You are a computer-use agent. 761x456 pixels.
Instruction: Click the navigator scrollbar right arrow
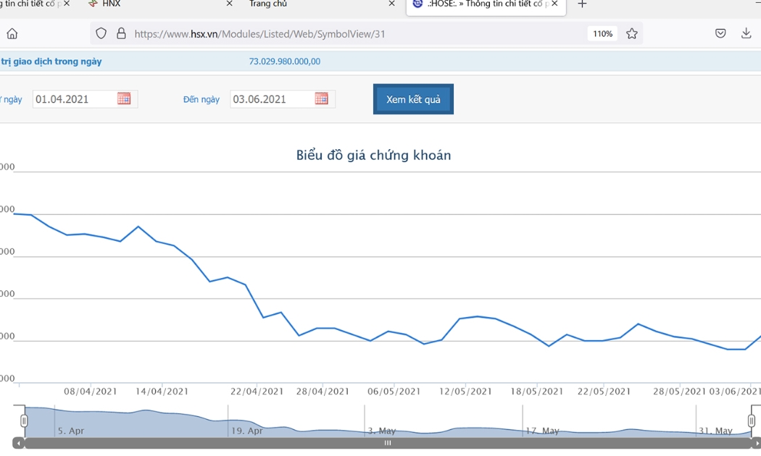pos(756,443)
